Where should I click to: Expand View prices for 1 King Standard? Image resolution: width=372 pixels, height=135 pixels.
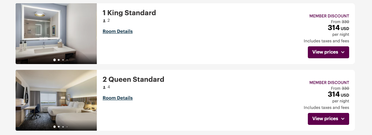pos(328,52)
